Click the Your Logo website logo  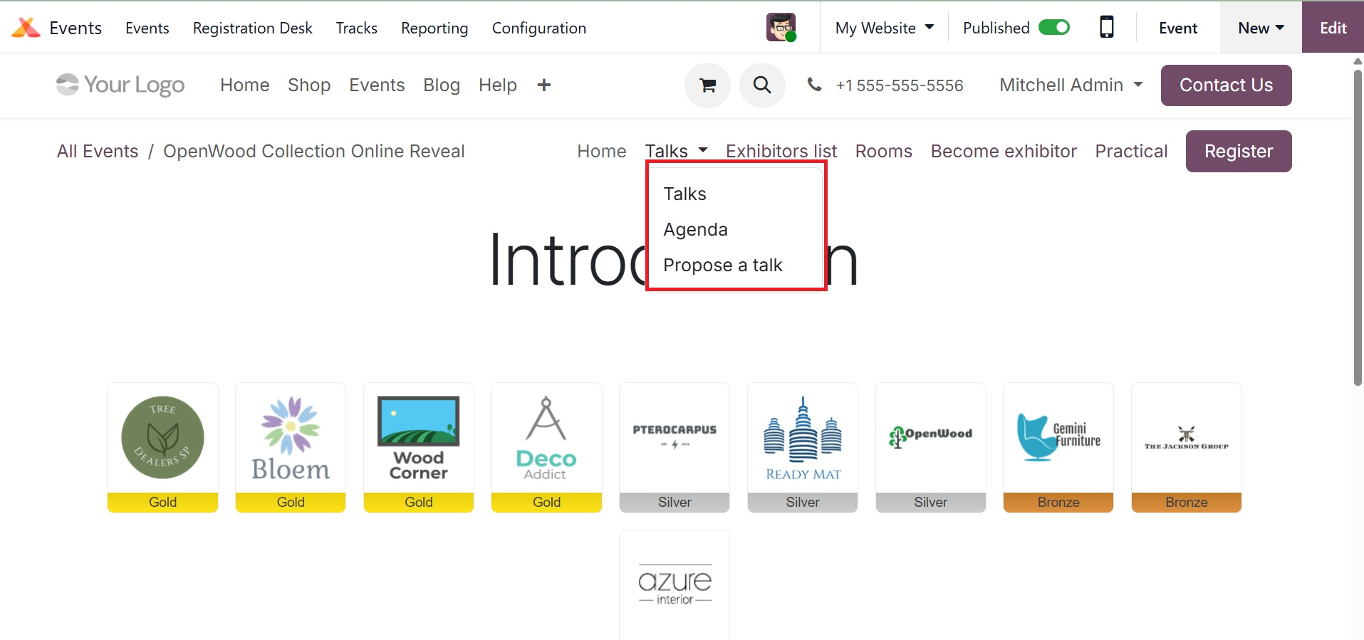[x=120, y=85]
